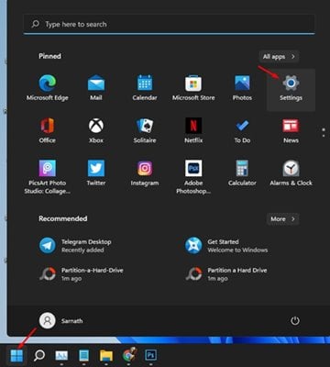This screenshot has height=367, width=330.
Task: Open Instagram from pinned apps
Action: click(x=145, y=173)
